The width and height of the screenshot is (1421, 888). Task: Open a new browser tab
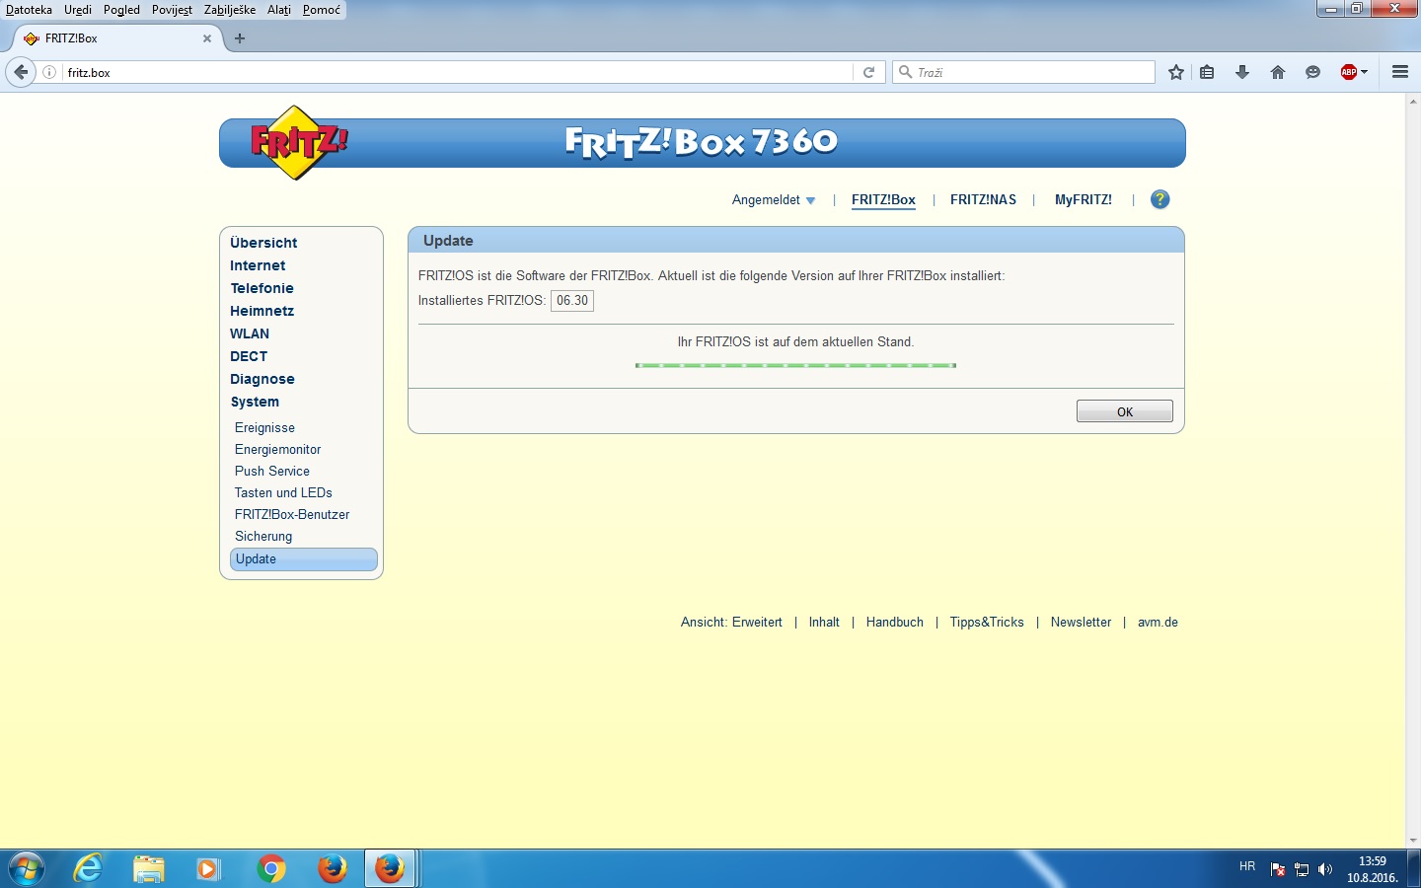coord(240,38)
